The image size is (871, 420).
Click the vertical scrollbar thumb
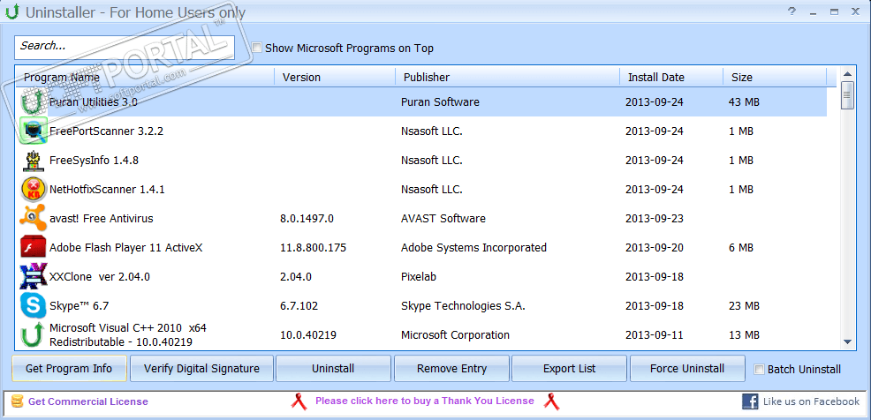tap(847, 95)
